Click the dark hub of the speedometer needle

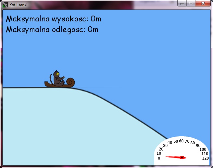[x=182, y=158]
